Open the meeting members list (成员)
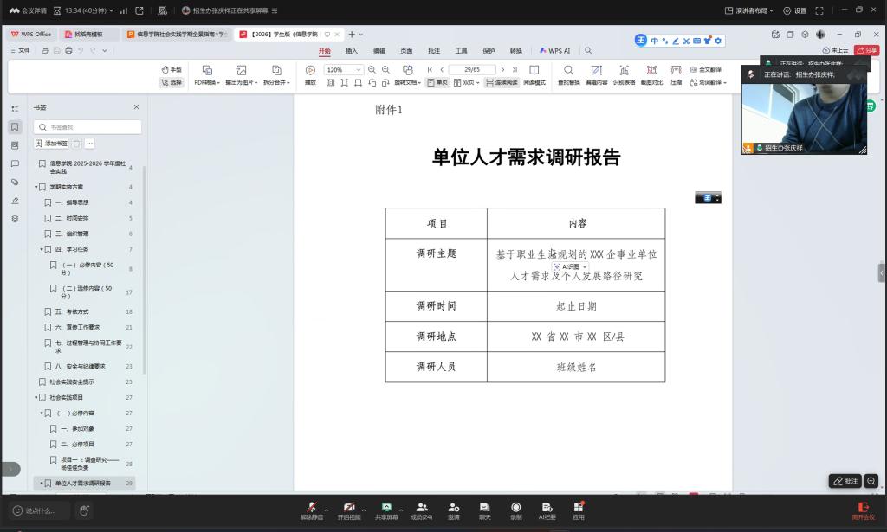This screenshot has width=887, height=532. 421,510
